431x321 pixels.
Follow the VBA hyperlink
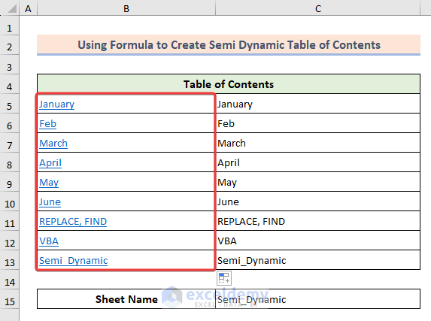coord(49,241)
